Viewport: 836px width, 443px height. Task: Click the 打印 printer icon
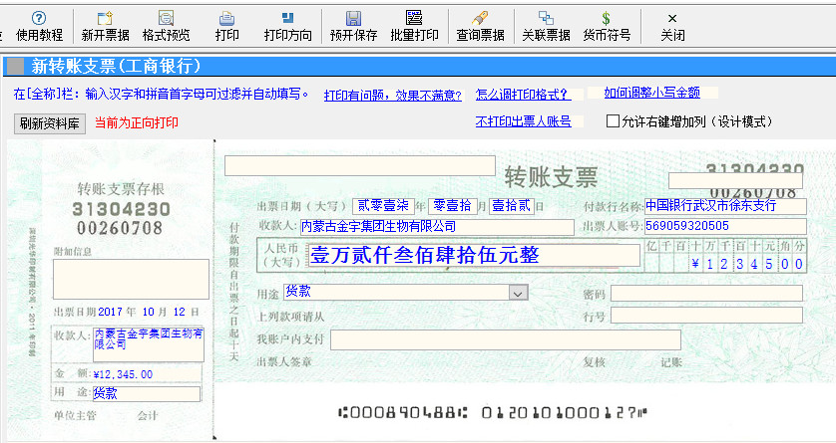(226, 19)
